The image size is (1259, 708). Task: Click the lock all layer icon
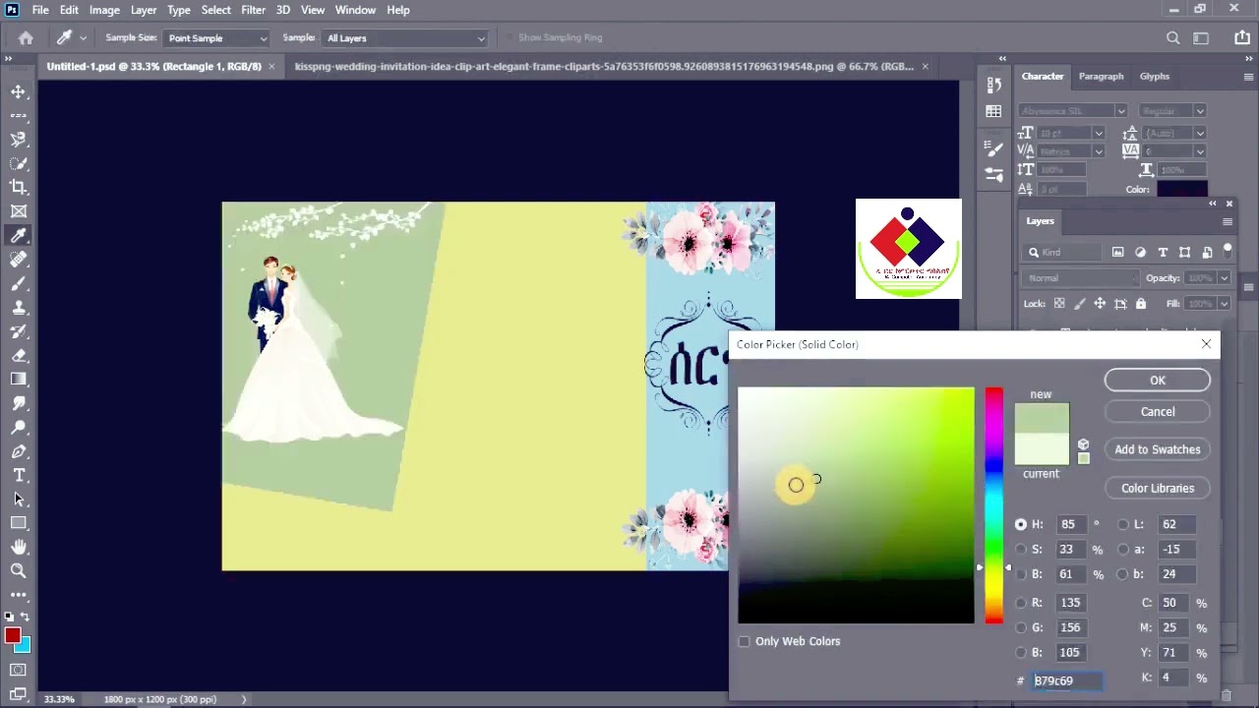tap(1141, 304)
